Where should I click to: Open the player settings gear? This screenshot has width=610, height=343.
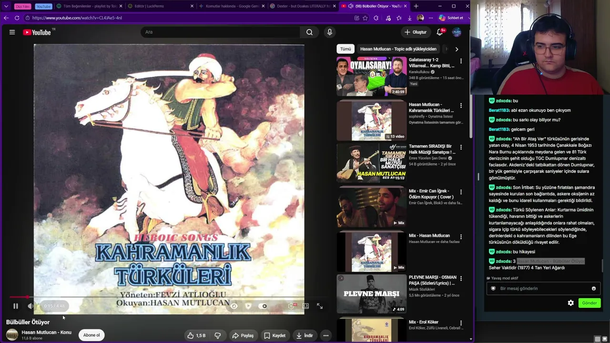(x=291, y=306)
